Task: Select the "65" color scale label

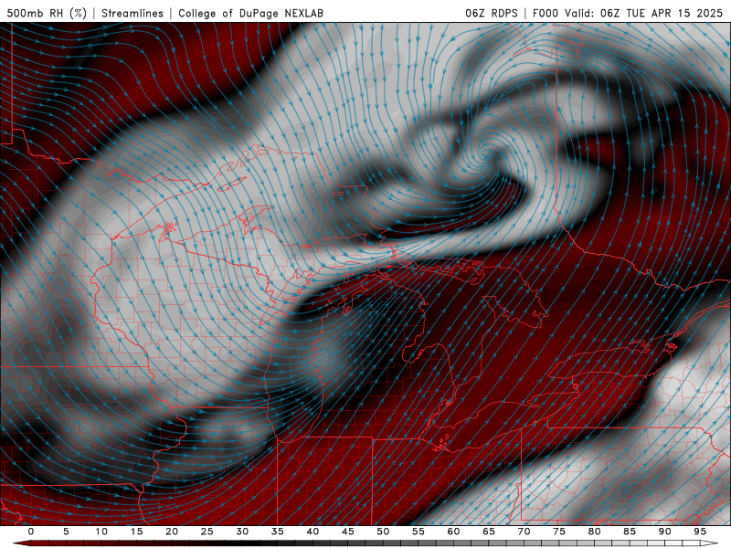Action: [x=489, y=532]
